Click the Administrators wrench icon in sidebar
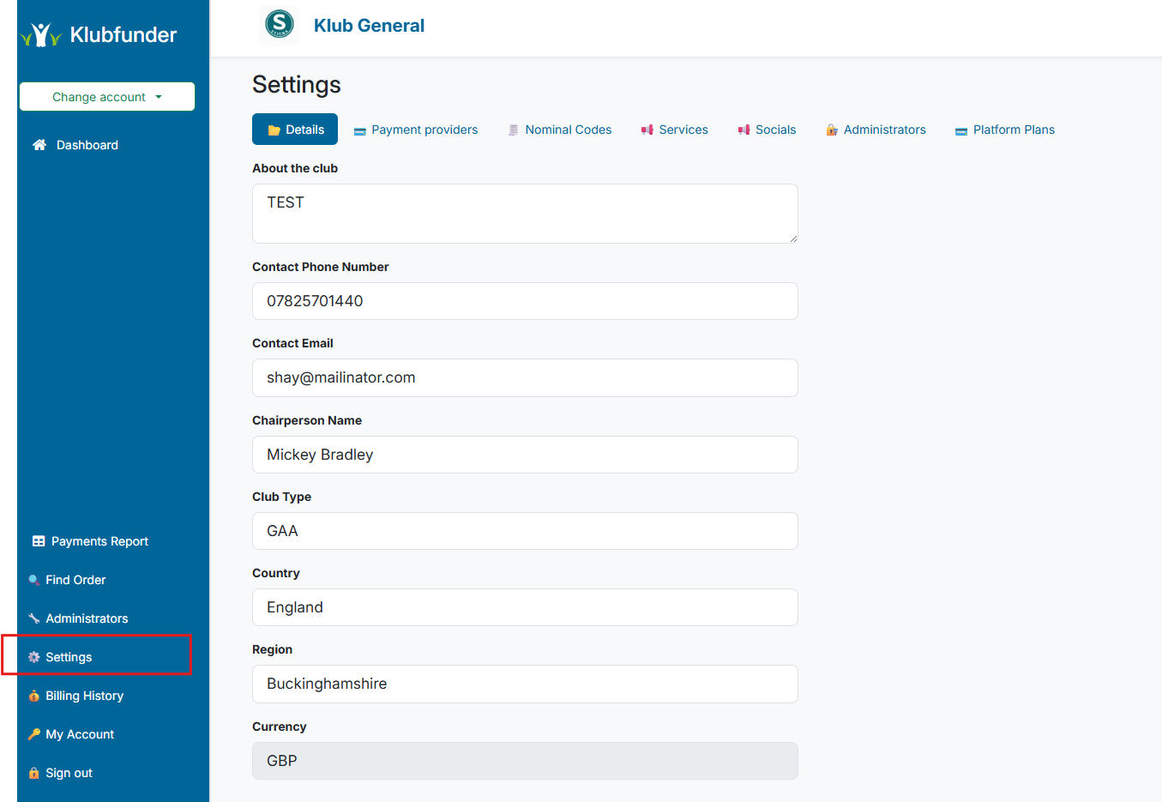The height and width of the screenshot is (802, 1162). 34,618
